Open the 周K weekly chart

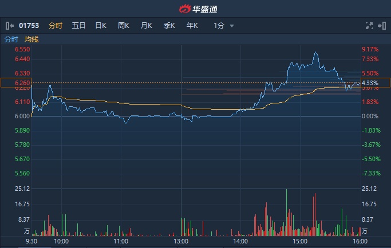click(124, 26)
